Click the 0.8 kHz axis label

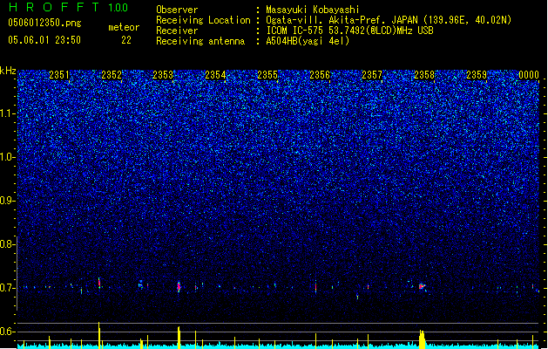(x=8, y=244)
